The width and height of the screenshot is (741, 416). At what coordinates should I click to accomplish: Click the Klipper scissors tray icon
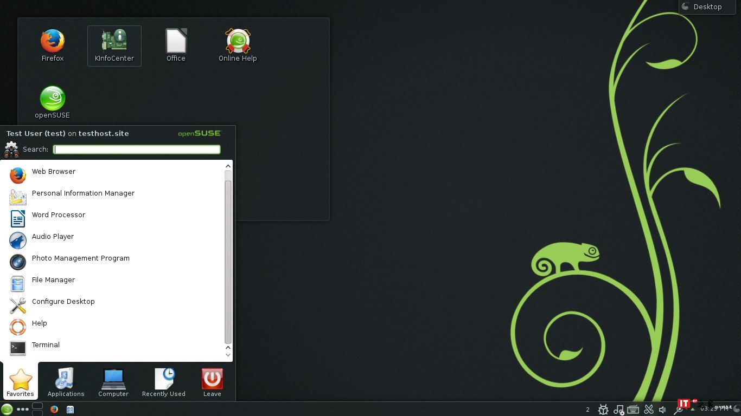pos(648,409)
